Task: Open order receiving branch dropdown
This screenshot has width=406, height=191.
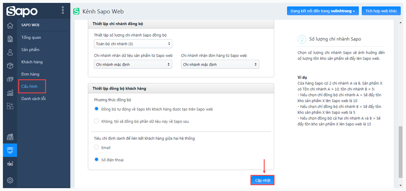Action: click(x=220, y=65)
